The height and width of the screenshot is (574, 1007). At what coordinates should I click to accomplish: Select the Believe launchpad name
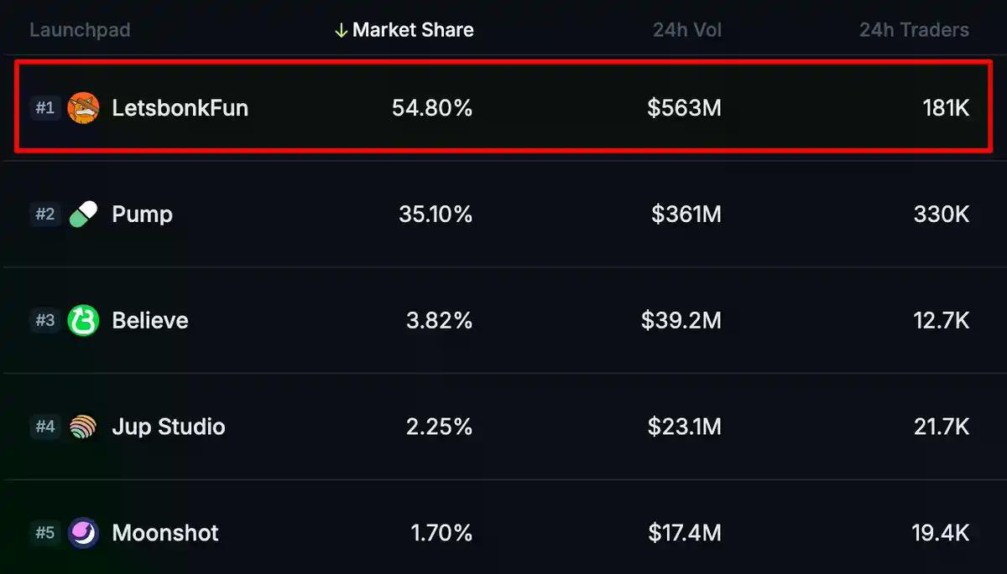149,321
